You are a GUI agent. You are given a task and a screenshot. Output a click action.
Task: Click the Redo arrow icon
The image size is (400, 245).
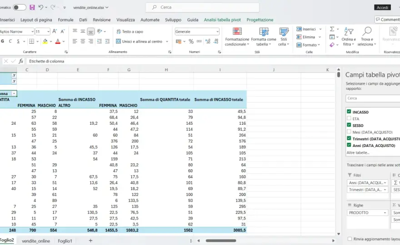[53, 7]
